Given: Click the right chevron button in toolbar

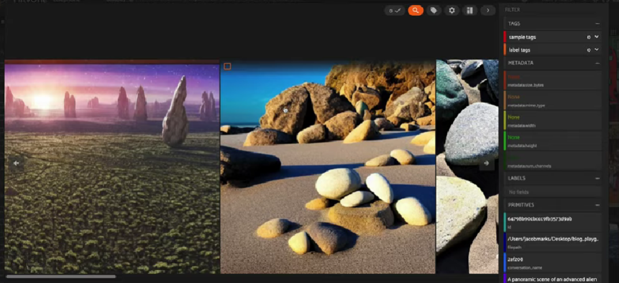Looking at the screenshot, I should (487, 11).
